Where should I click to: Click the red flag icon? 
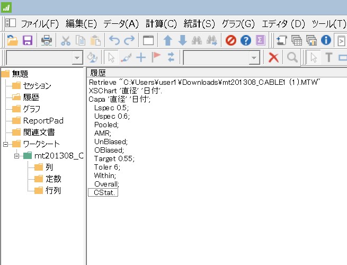point(156,57)
